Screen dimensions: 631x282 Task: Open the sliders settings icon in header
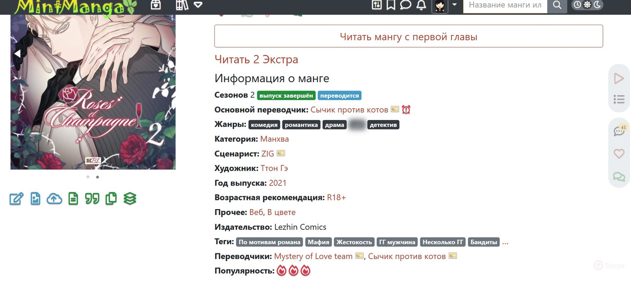pyautogui.click(x=377, y=5)
